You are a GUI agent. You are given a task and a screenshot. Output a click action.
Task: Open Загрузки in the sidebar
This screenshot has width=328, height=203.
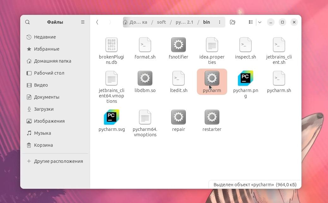point(55,109)
